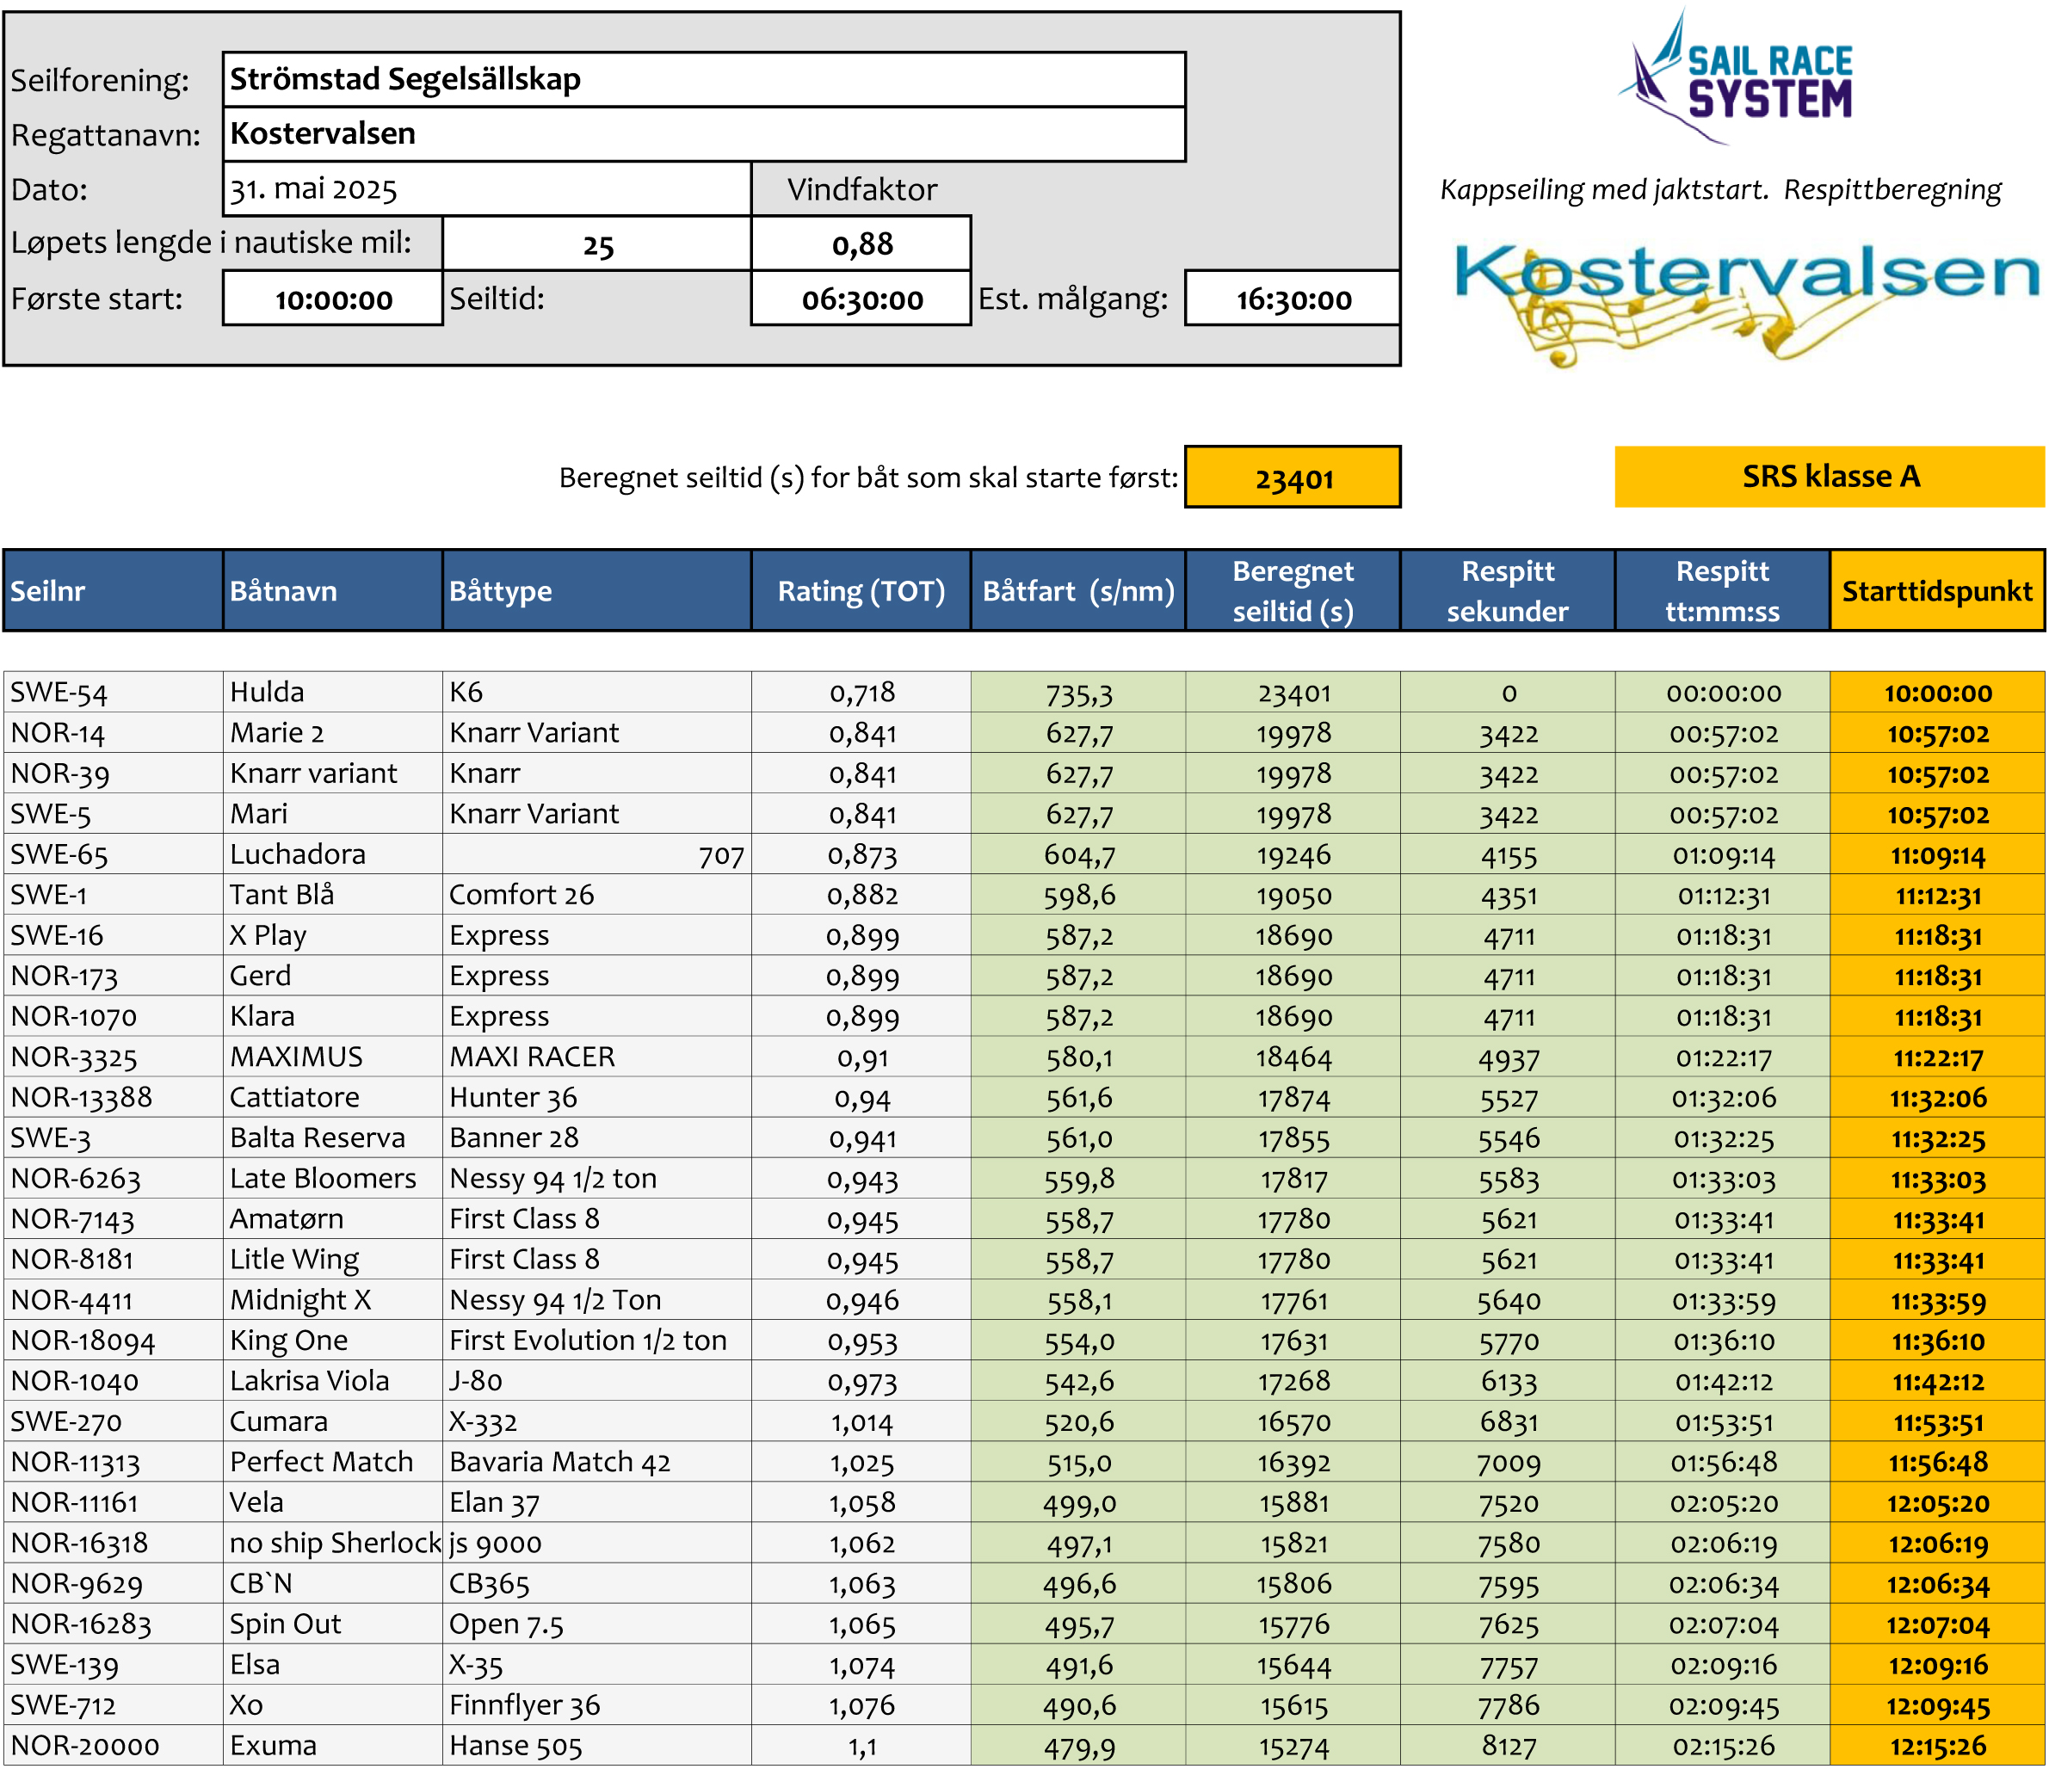Select sail number NOR-173

[114, 976]
